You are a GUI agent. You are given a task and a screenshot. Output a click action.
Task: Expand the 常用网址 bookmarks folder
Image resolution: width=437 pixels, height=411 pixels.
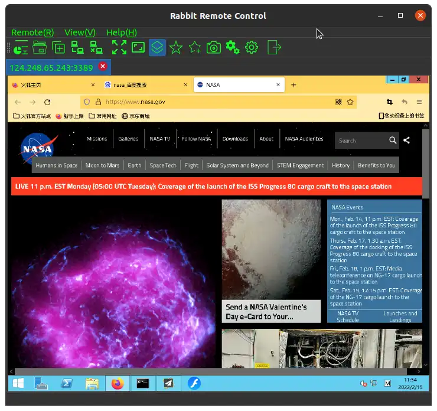[x=103, y=116]
